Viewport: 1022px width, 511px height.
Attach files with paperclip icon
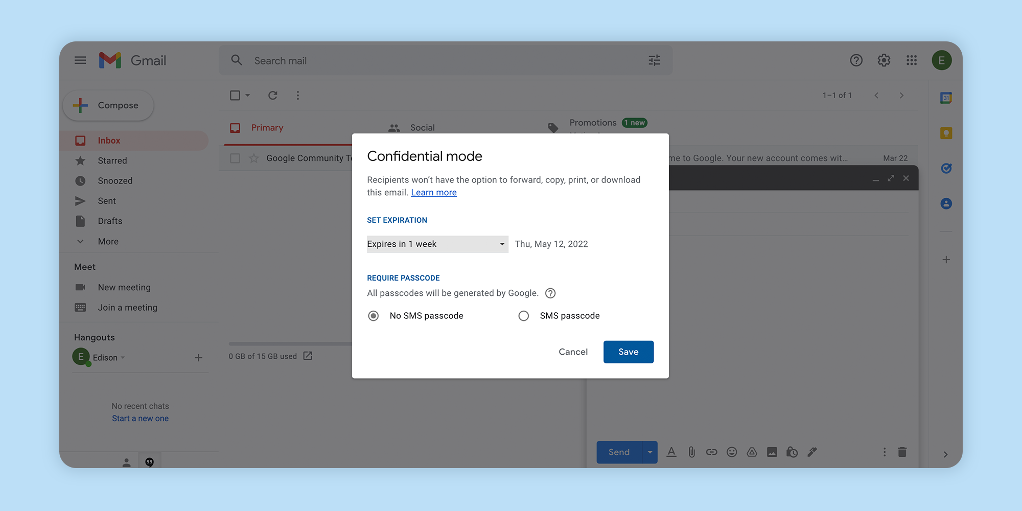coord(691,452)
